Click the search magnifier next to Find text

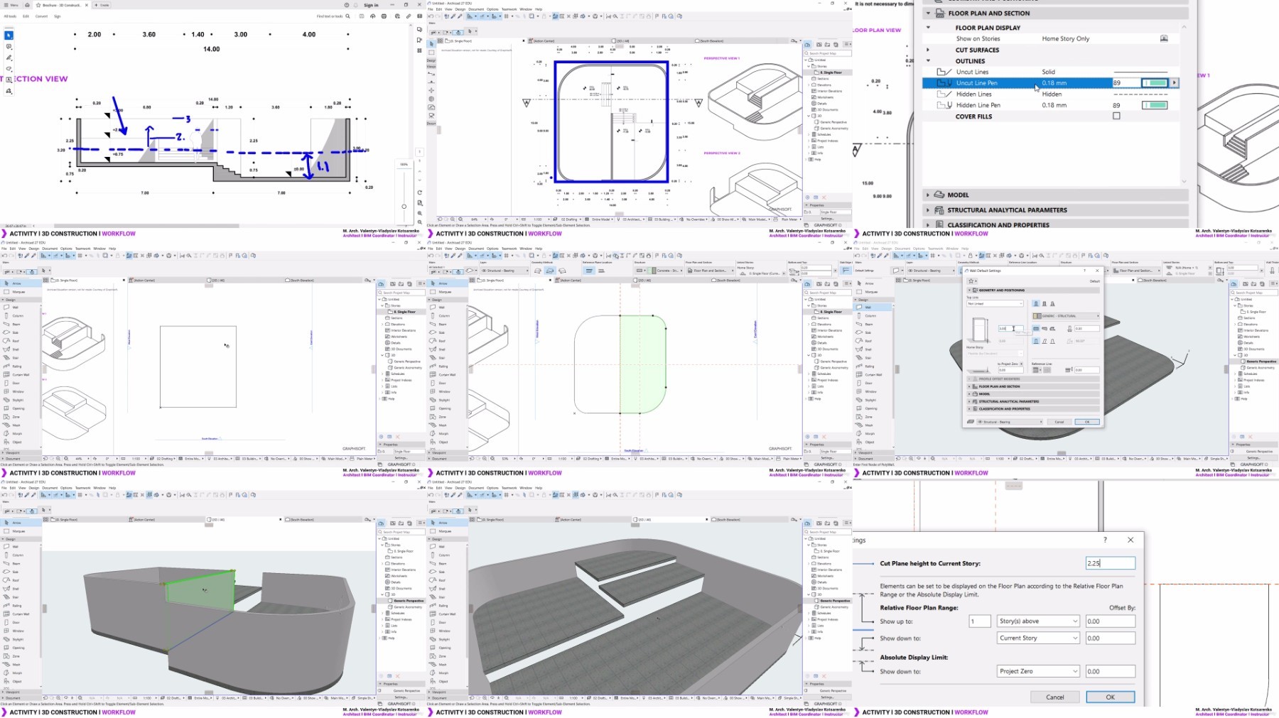[x=347, y=16]
